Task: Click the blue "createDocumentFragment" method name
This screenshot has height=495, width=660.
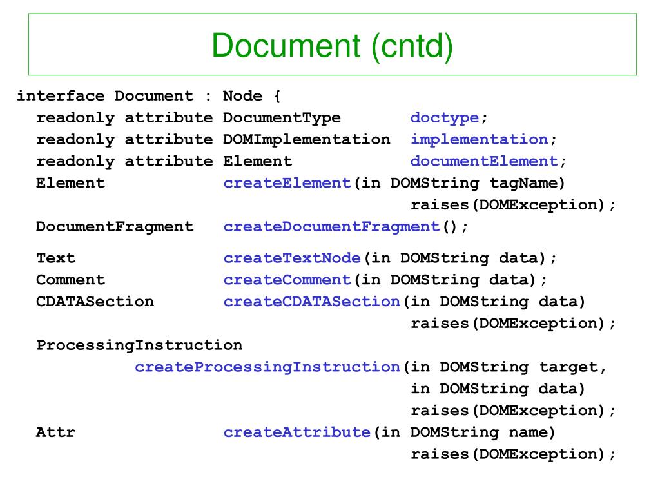Action: pyautogui.click(x=332, y=227)
